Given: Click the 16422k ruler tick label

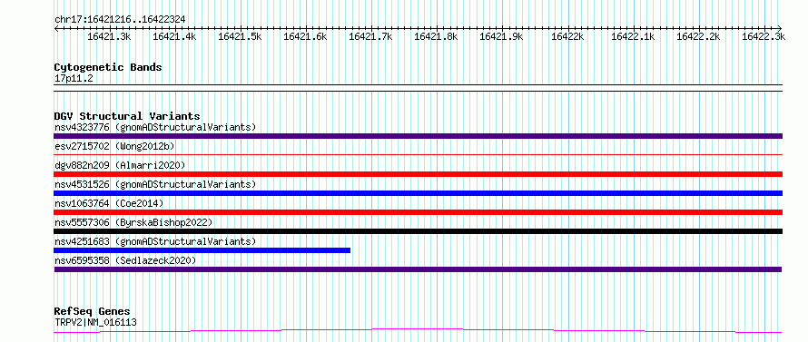Looking at the screenshot, I should [567, 36].
